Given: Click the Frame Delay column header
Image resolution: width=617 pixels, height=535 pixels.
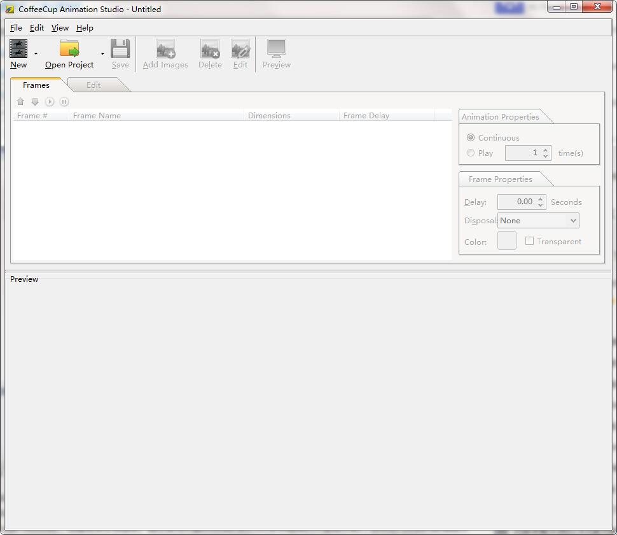Looking at the screenshot, I should click(x=387, y=115).
